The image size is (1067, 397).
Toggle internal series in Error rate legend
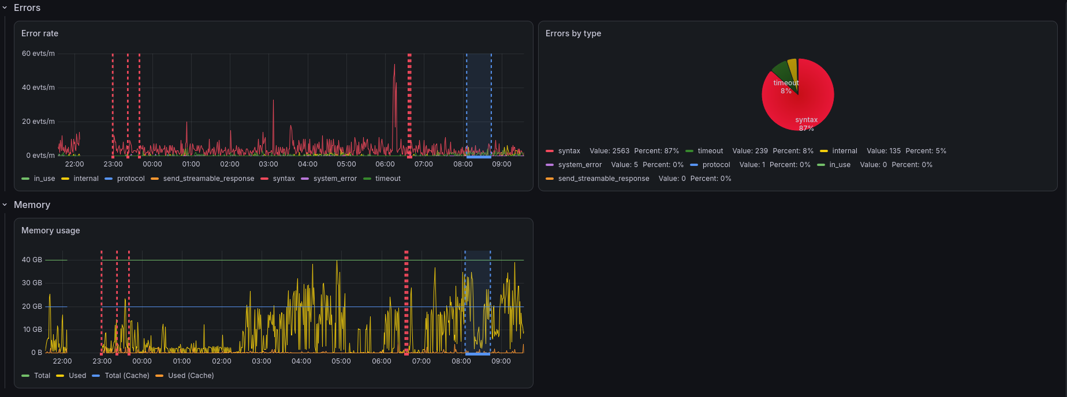(x=86, y=179)
